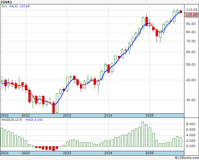Click the 2022 label on price chart axis
This screenshot has height=160, width=199.
coord(26,115)
